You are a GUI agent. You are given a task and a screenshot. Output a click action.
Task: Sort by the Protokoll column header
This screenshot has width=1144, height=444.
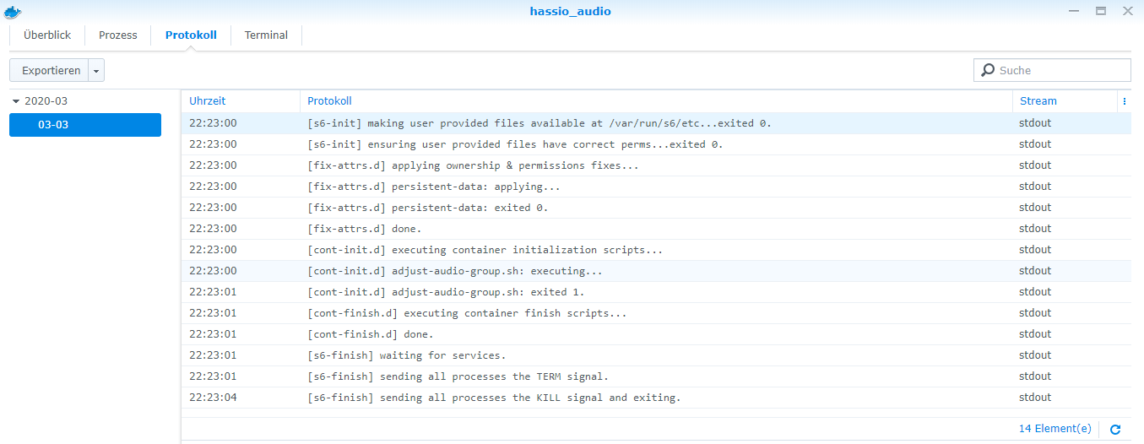(x=656, y=101)
